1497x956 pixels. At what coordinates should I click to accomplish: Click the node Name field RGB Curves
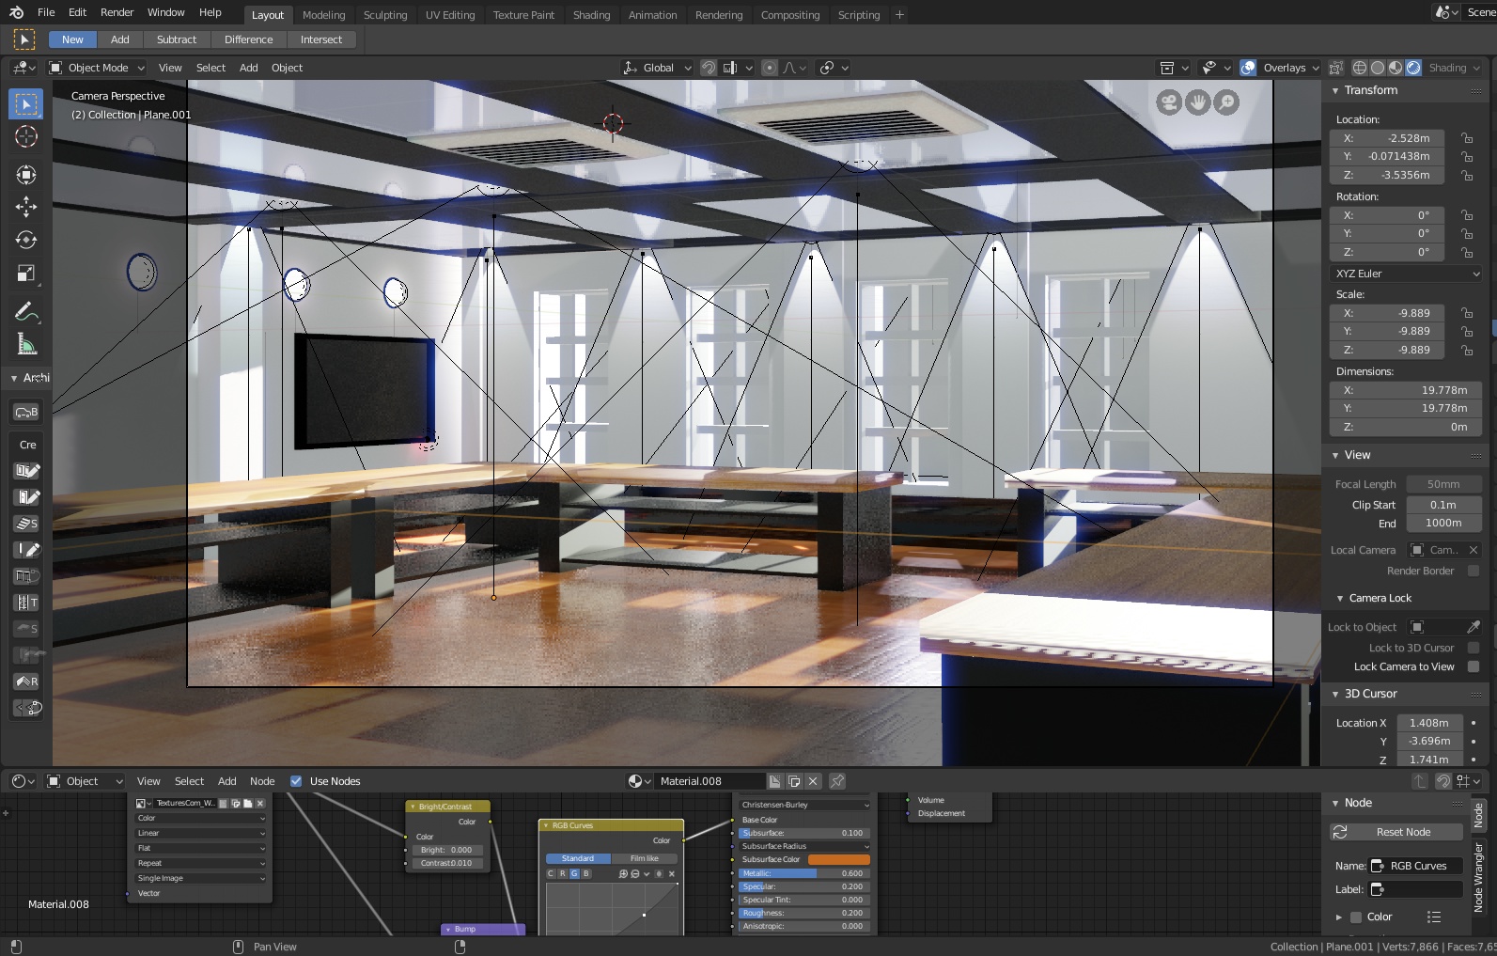(1416, 866)
